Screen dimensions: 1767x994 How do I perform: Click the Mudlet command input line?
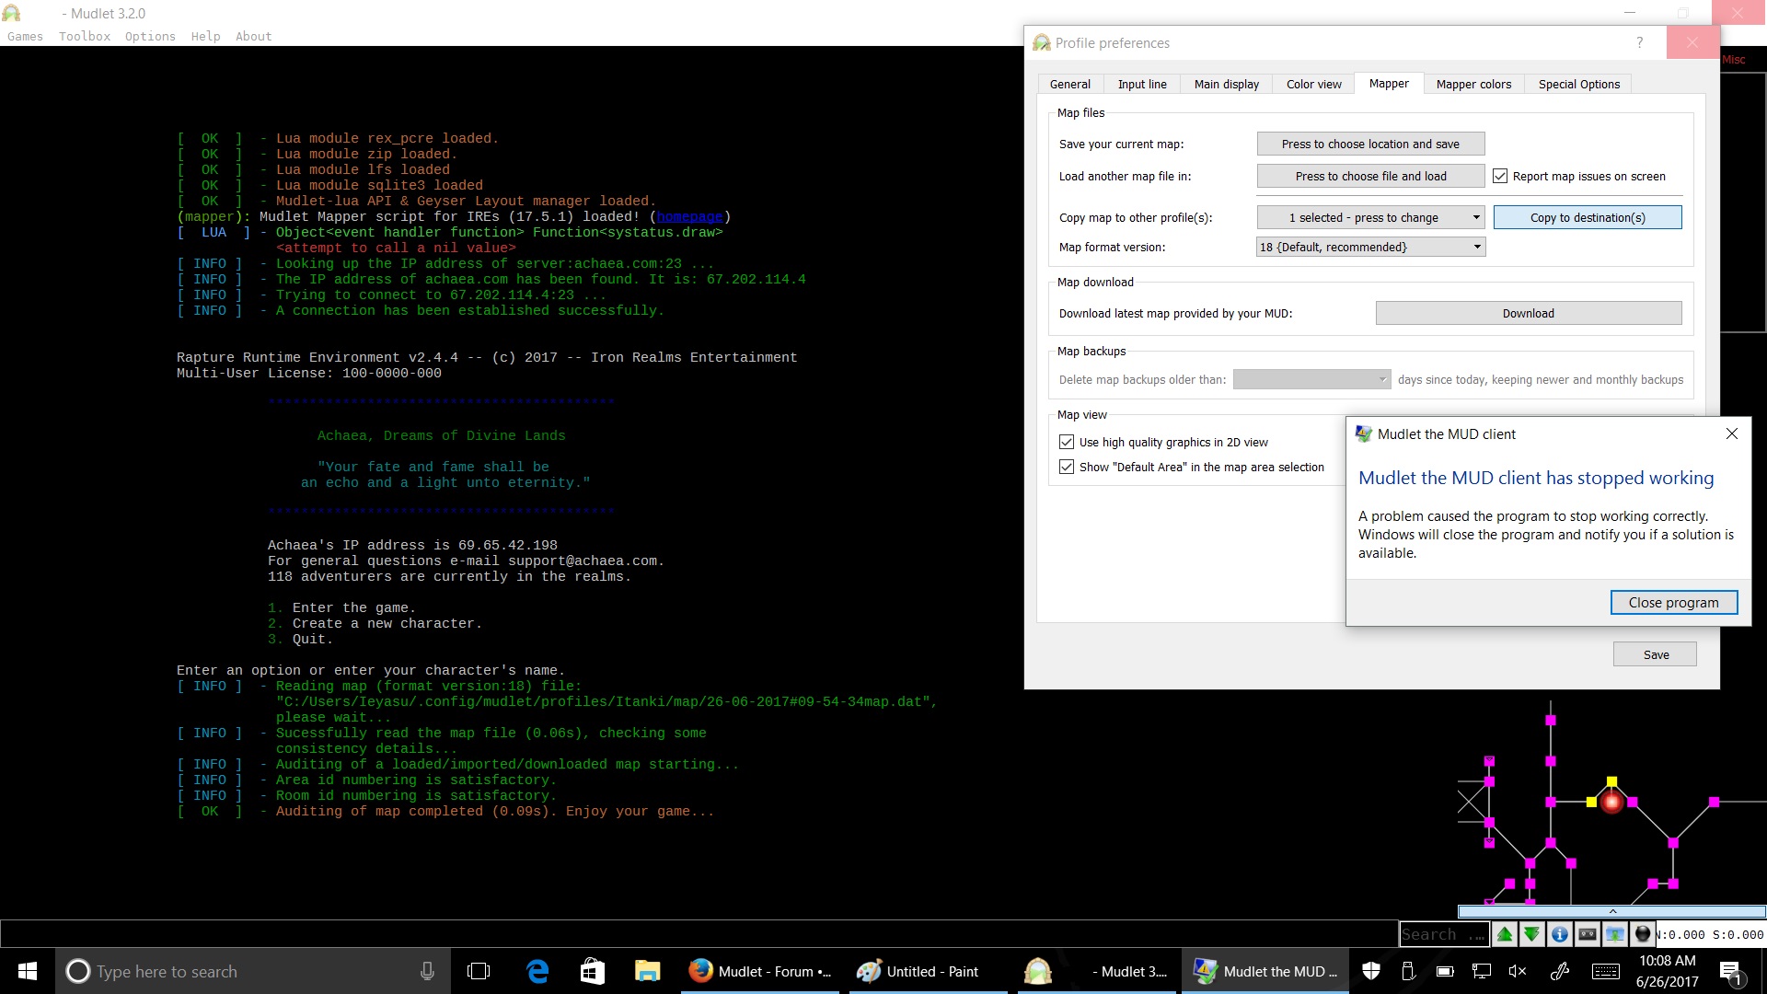point(698,933)
